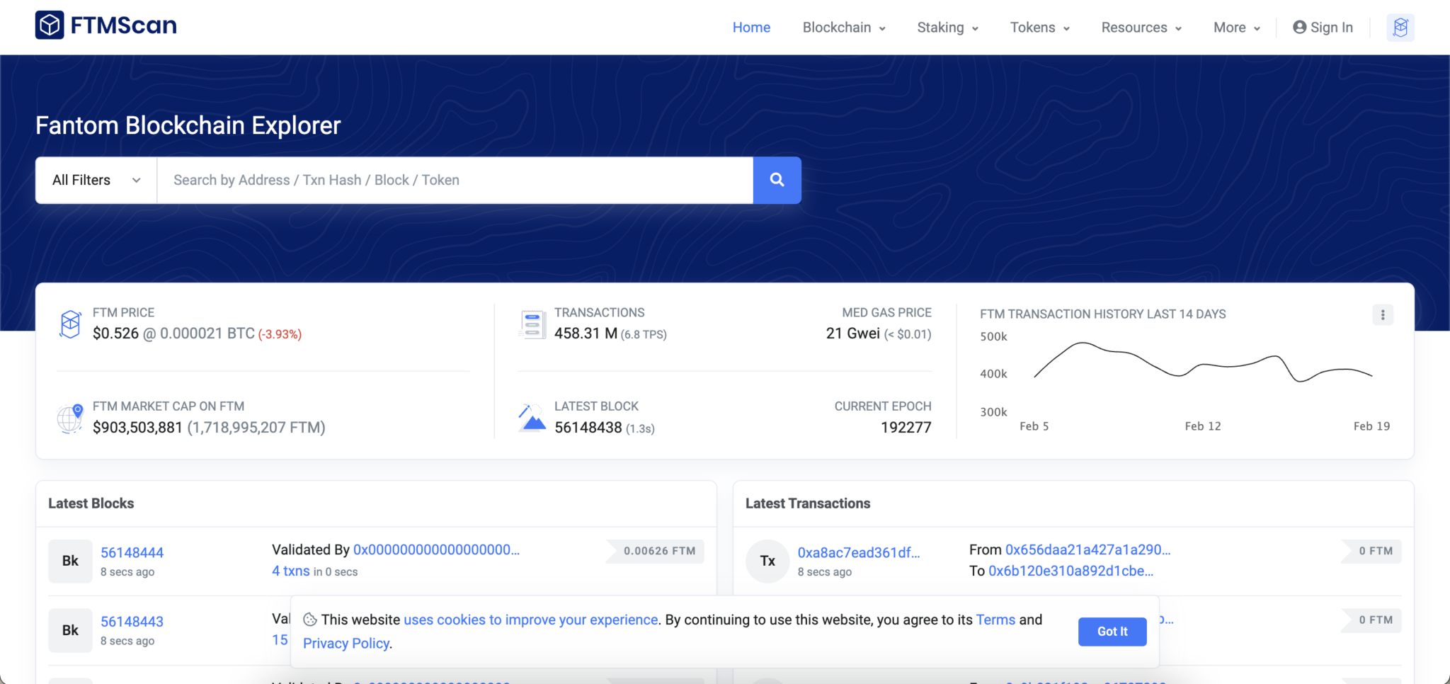The image size is (1450, 684).
Task: Click the Tx icon in Latest Transactions
Action: [766, 561]
